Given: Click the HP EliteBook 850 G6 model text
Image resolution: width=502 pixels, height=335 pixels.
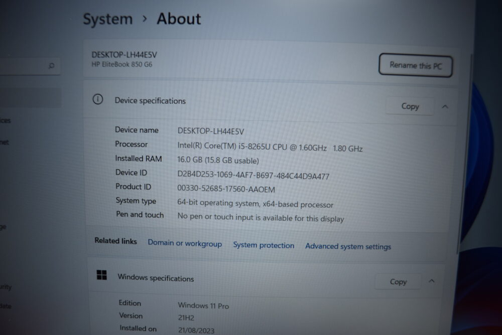Looking at the screenshot, I should 122,64.
